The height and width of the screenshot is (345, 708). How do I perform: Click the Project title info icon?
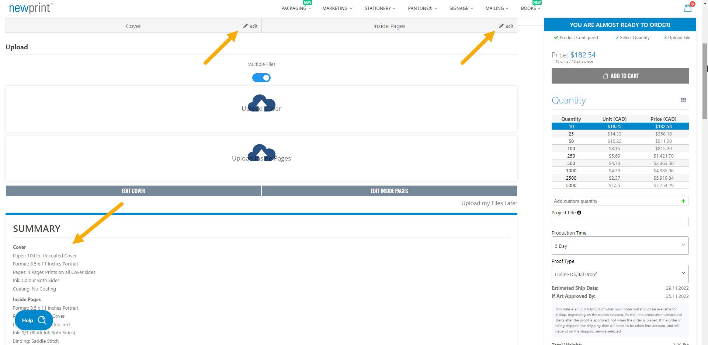[579, 212]
